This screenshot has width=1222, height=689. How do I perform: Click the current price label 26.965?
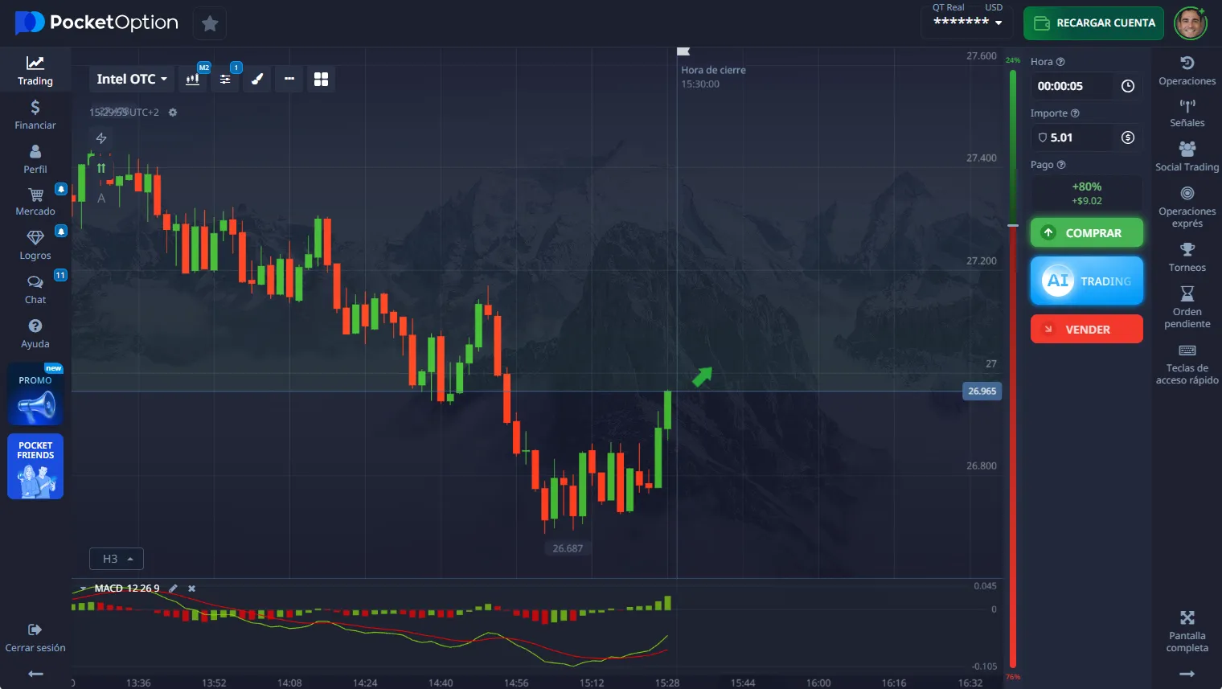982,392
